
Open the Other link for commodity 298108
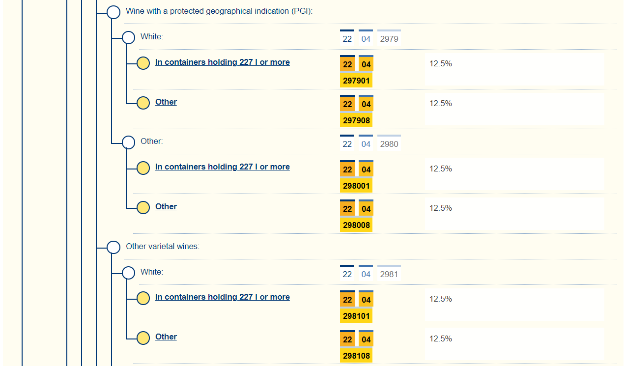click(x=166, y=337)
